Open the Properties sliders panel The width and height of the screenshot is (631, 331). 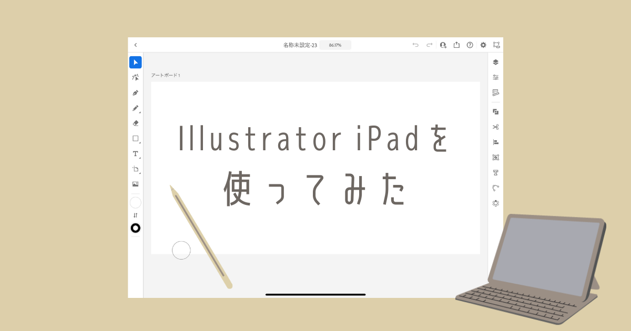click(x=495, y=77)
